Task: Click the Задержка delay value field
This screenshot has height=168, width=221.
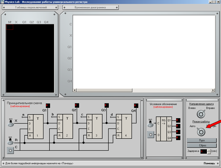Action: pos(204,151)
